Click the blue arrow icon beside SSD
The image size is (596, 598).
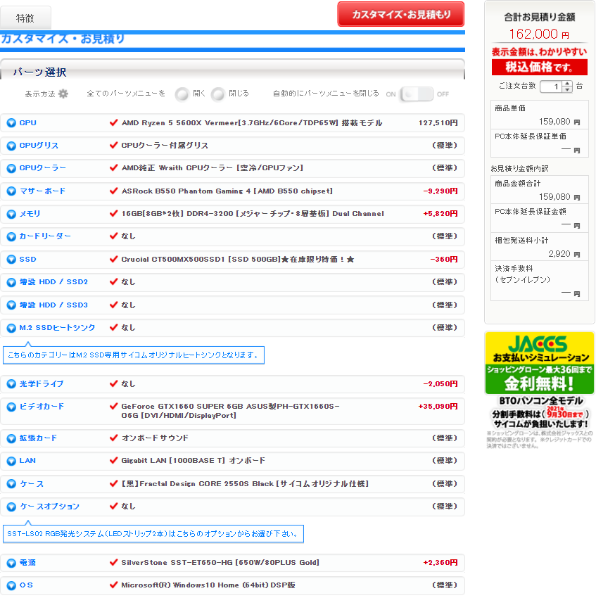[x=11, y=260]
